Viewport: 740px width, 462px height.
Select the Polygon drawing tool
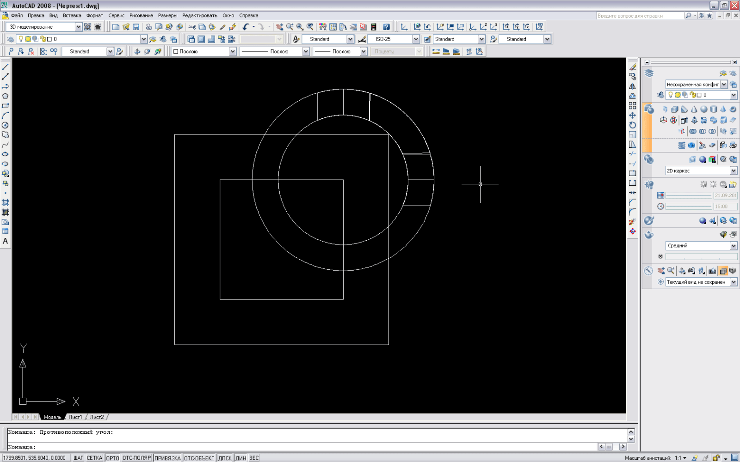coord(6,96)
